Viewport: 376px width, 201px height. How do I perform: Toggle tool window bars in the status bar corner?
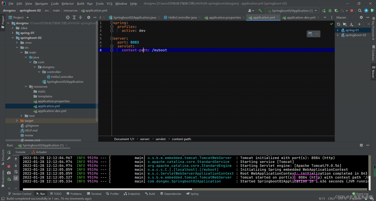point(3,199)
